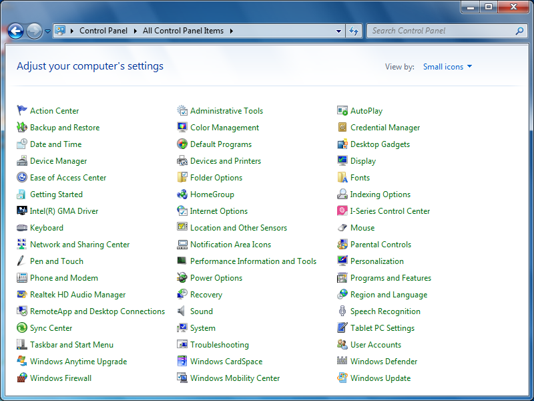This screenshot has height=401, width=534.
Task: Open the View by Small icons dropdown
Action: [447, 66]
